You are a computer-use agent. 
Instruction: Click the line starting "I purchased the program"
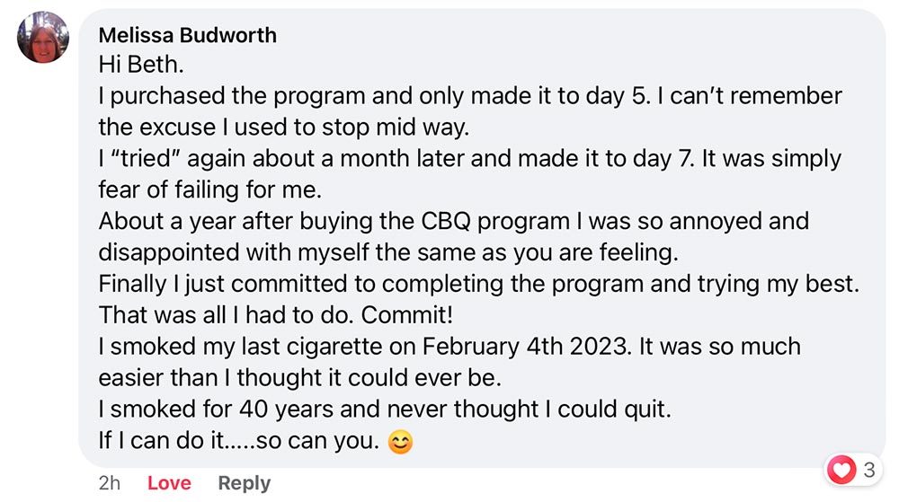click(469, 96)
